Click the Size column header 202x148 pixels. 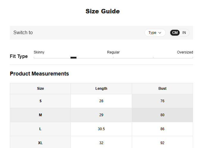coord(40,89)
